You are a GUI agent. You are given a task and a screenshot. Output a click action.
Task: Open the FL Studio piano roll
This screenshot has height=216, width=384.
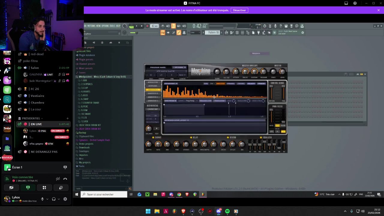tap(232, 33)
